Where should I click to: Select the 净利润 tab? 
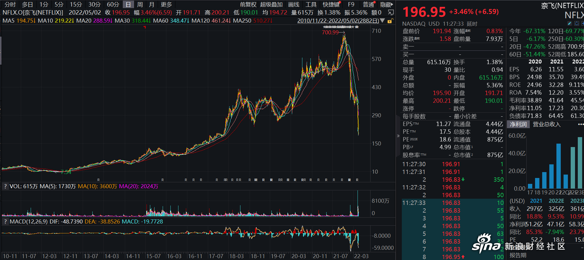(x=518, y=124)
